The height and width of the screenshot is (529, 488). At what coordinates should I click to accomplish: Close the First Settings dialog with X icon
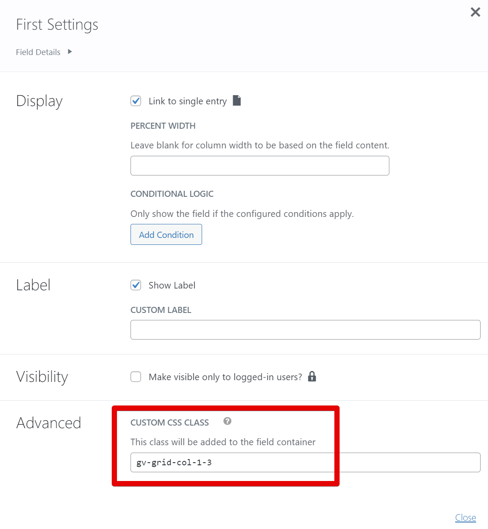tap(475, 12)
